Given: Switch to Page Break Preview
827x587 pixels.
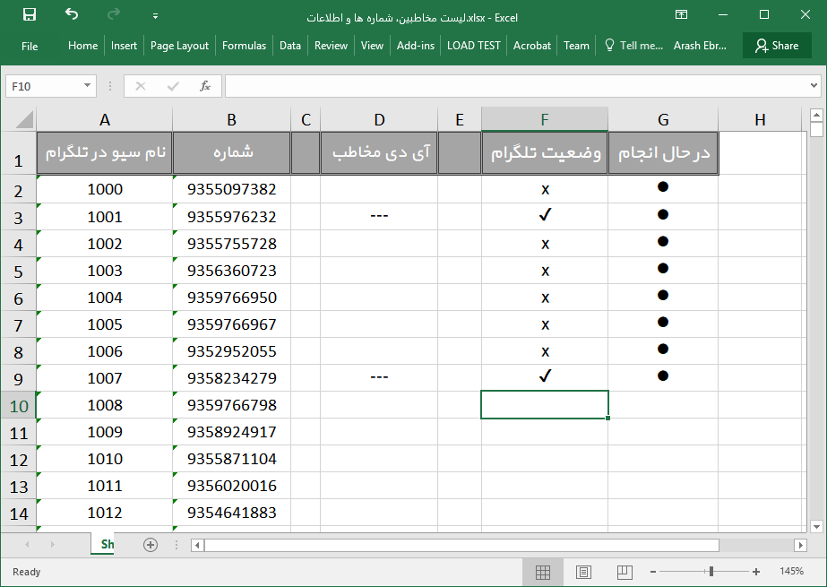Looking at the screenshot, I should [625, 572].
